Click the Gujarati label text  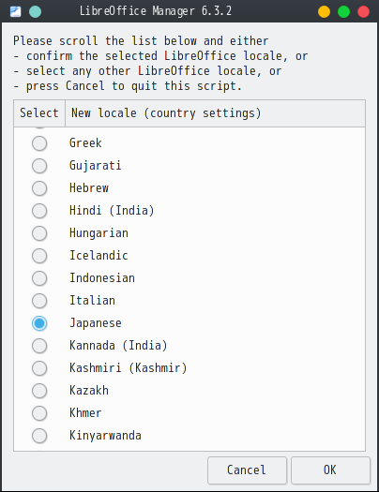point(95,165)
